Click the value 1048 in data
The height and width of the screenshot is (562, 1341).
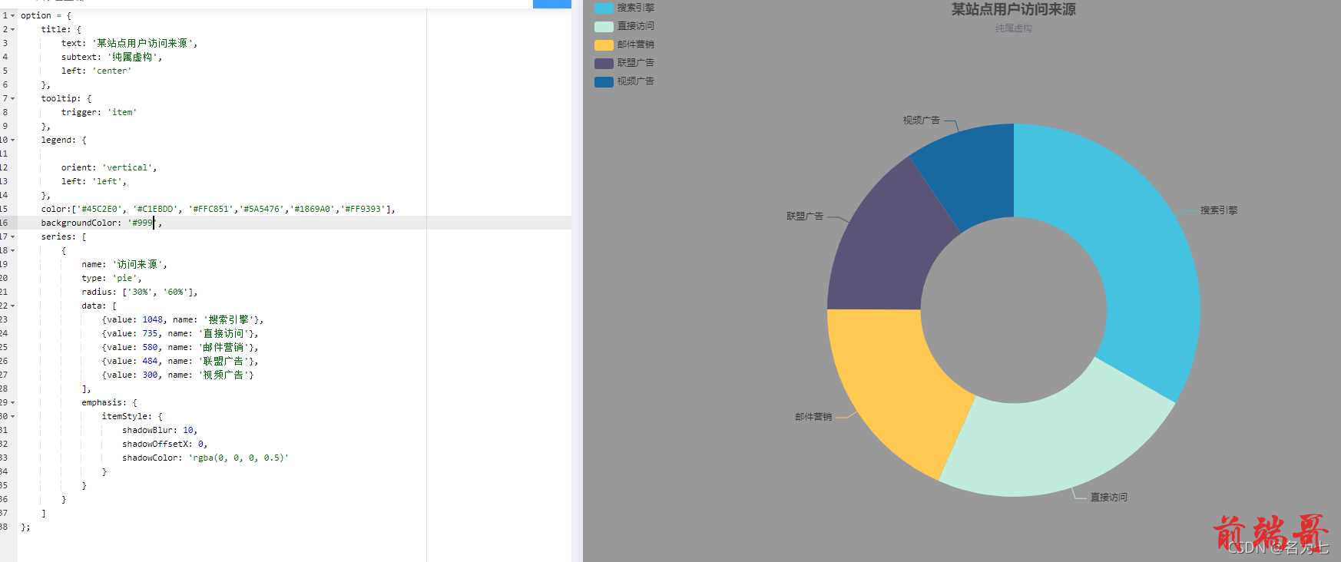153,319
